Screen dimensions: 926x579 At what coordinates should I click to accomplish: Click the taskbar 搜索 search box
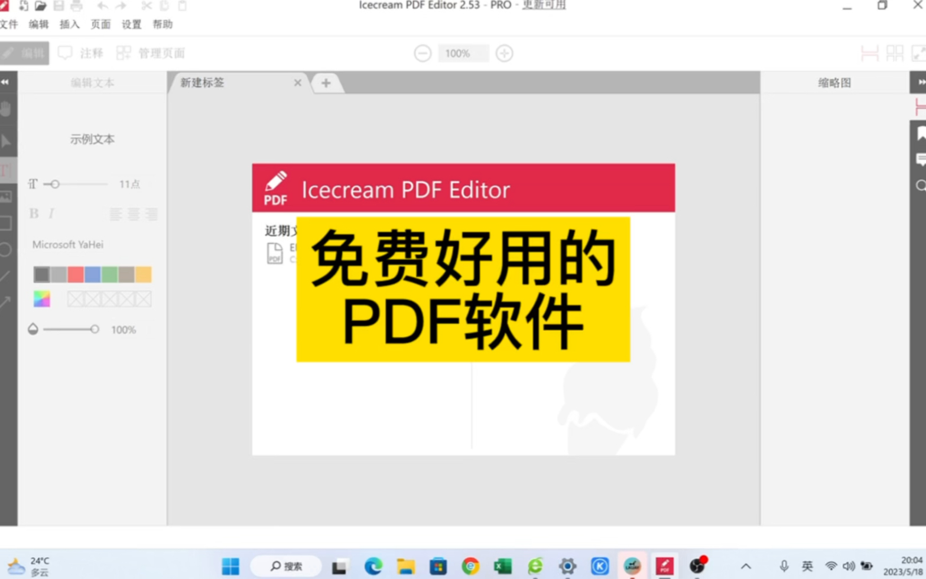click(286, 566)
